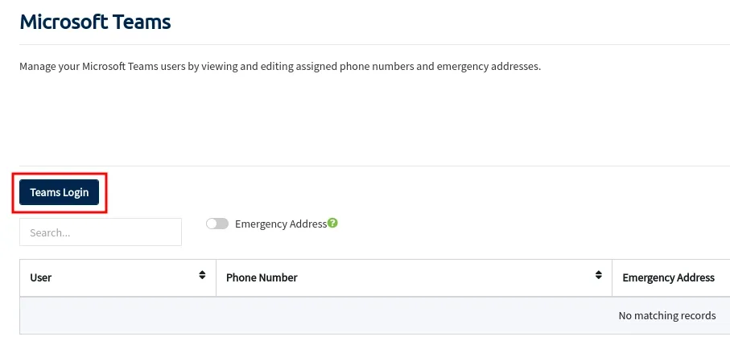Select the Phone Number column header label
This screenshot has height=345, width=730.
(262, 277)
